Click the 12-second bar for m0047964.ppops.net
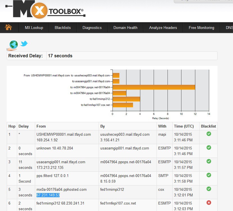Image resolution: width=233 pixels, height=211 pixels. pyautogui.click(x=154, y=87)
